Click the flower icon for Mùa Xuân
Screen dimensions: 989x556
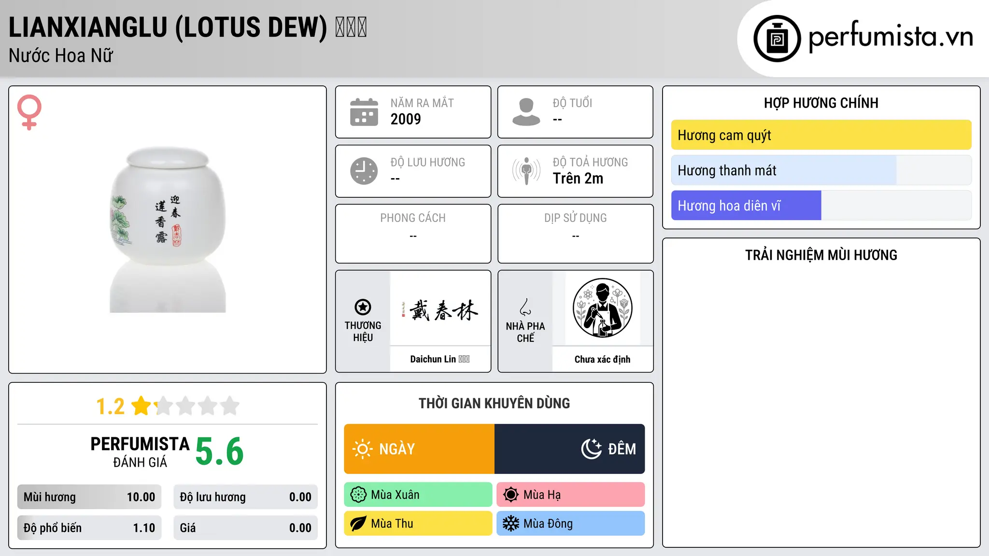coord(358,495)
